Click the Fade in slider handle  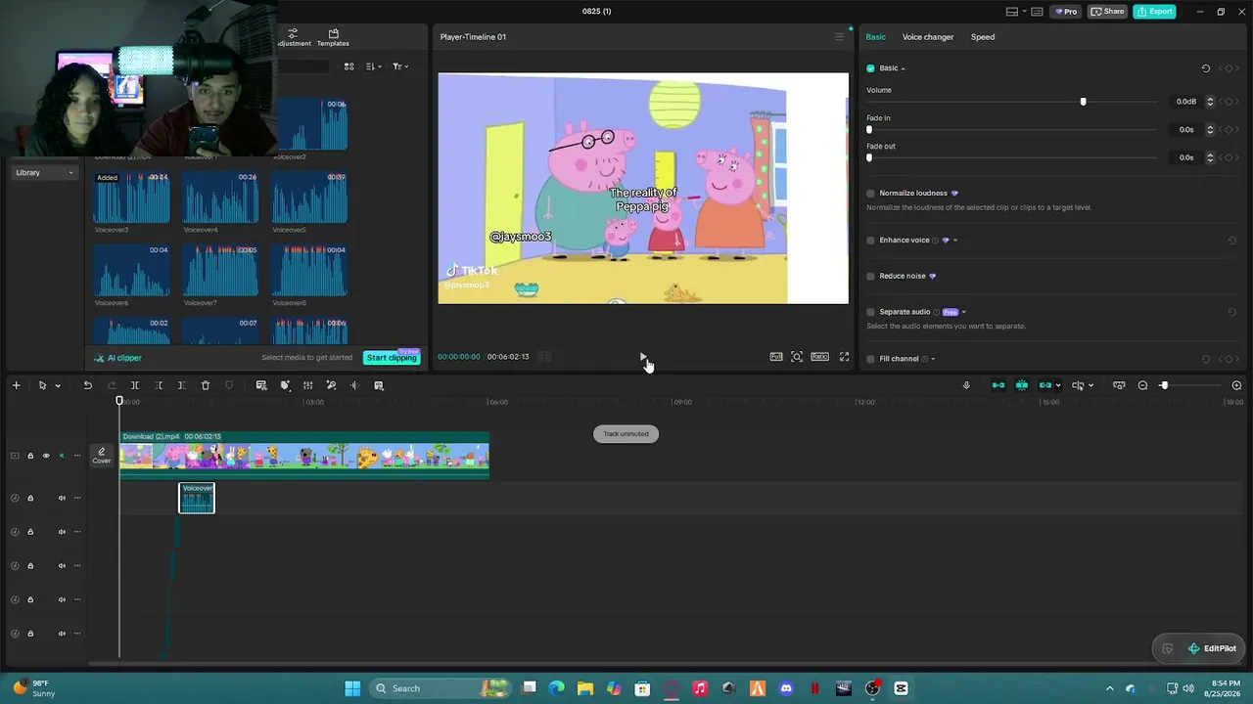pyautogui.click(x=869, y=130)
